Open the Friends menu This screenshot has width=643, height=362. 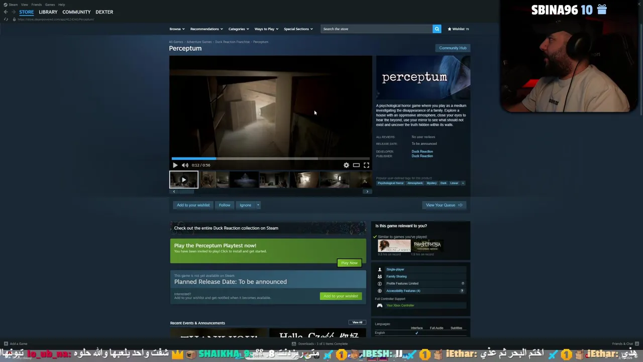[37, 5]
